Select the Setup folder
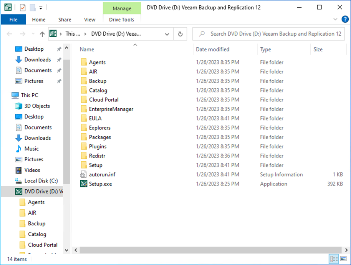This screenshot has height=265, width=351. pyautogui.click(x=96, y=165)
